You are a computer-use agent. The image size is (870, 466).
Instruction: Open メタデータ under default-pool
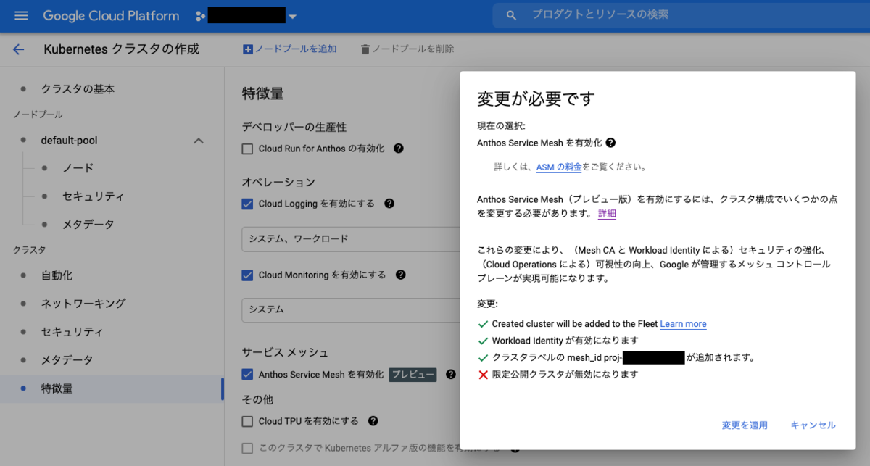(x=88, y=225)
